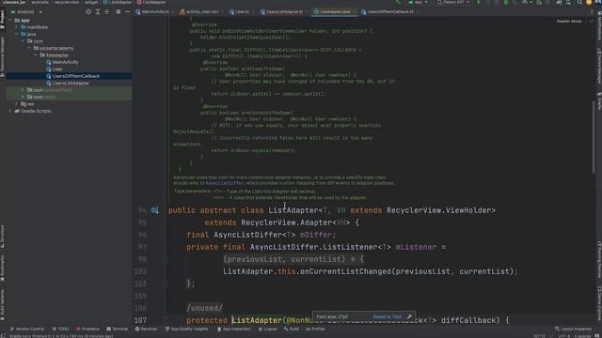
Task: Open the Structure vertical tab on left
Action: [x=2, y=236]
